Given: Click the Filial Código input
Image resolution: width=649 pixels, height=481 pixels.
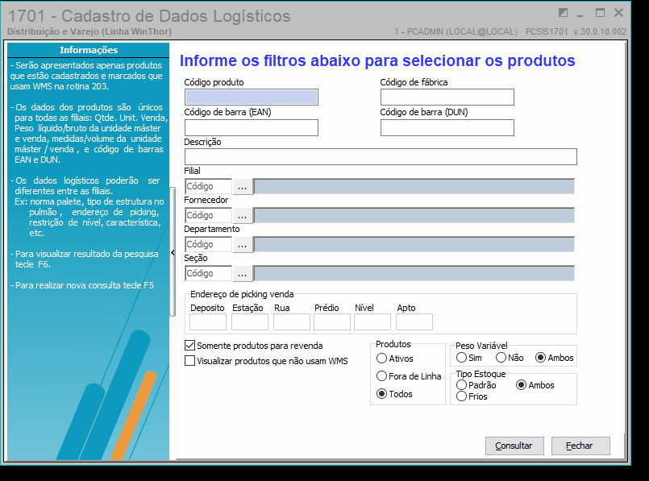Looking at the screenshot, I should pyautogui.click(x=208, y=187).
